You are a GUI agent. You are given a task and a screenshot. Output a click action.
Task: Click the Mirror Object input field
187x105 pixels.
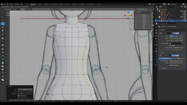click(x=176, y=43)
